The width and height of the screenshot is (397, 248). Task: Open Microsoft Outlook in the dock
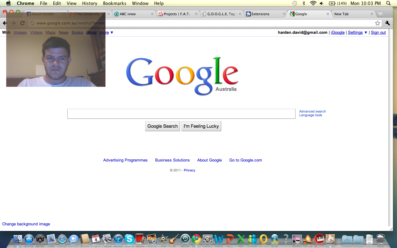tap(263, 239)
